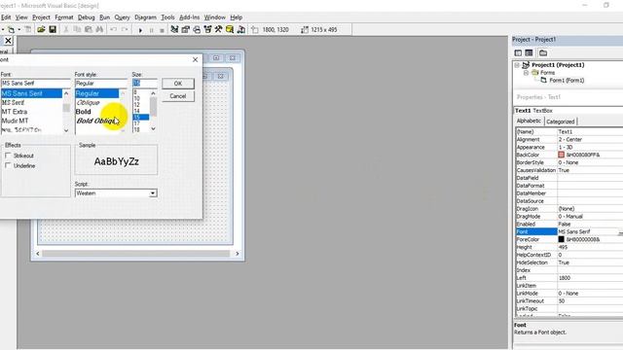623x350 pixels.
Task: Open the Query menu
Action: coord(122,17)
